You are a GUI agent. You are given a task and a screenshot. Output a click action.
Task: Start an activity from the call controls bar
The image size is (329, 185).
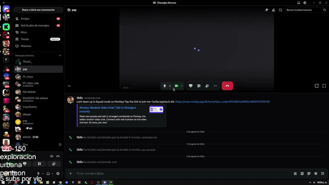(x=199, y=86)
